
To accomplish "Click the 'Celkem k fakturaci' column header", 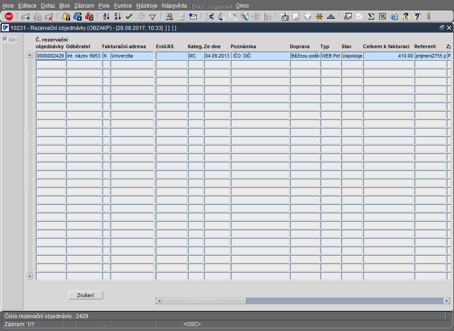I will 386,46.
